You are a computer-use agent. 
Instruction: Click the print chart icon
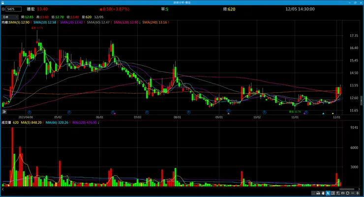pyautogui.click(x=318, y=193)
